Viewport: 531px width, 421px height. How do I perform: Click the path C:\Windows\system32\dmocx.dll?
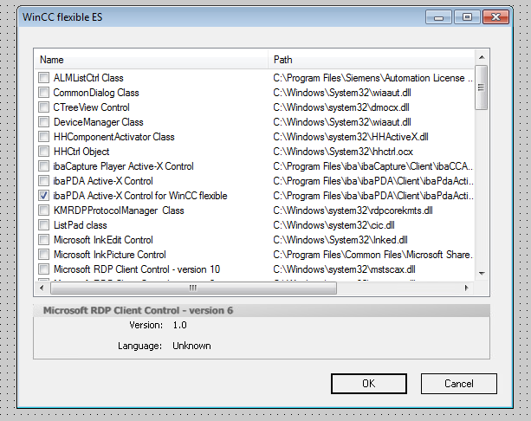coord(341,107)
